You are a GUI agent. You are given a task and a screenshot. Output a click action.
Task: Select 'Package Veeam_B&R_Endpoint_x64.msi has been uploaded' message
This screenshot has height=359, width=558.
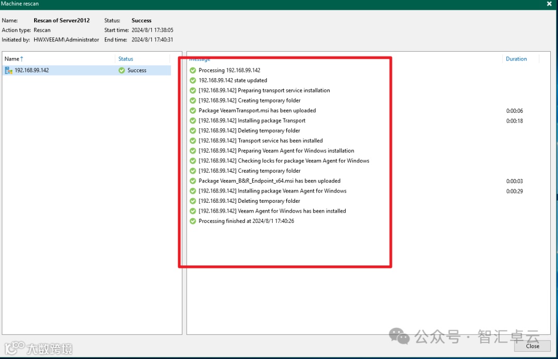(x=269, y=181)
